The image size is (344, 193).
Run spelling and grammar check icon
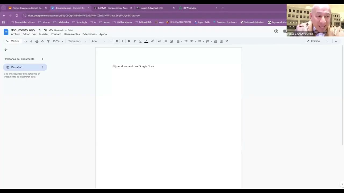42,41
